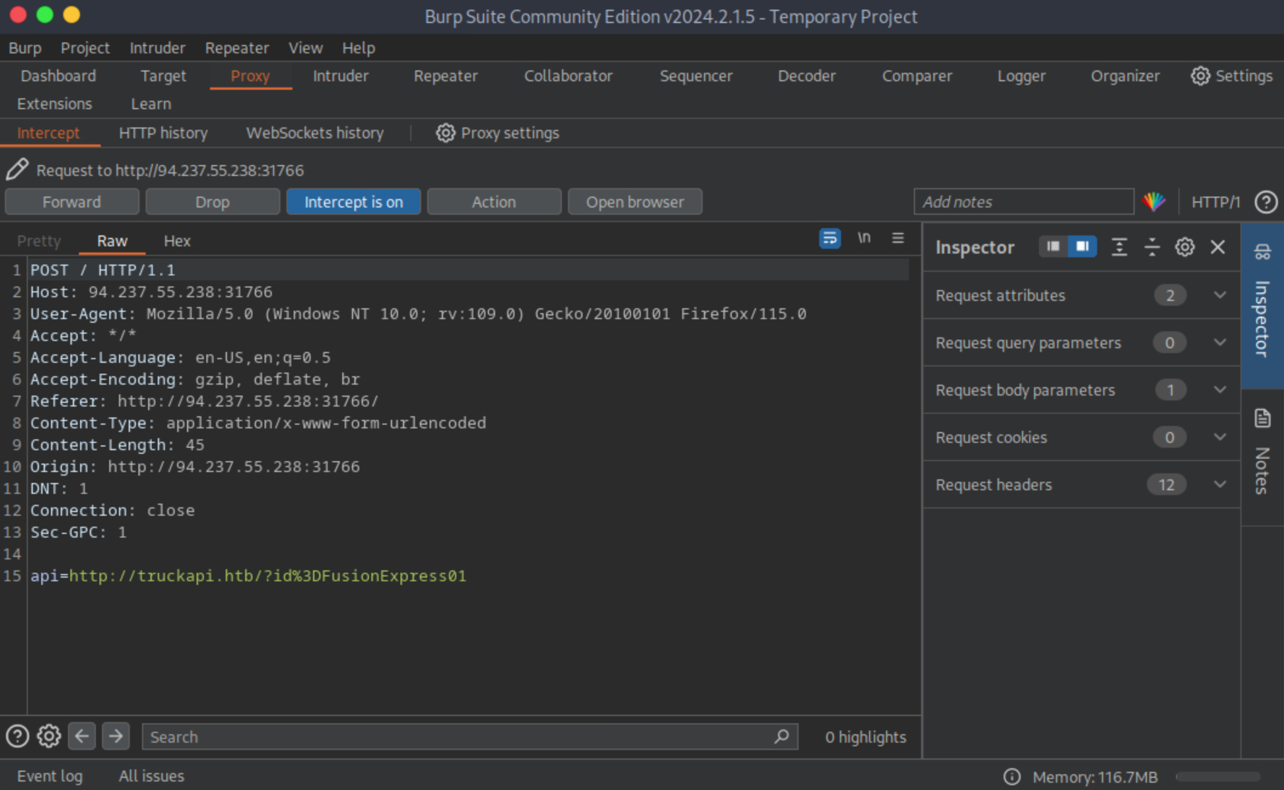Open the Action dropdown button

(494, 201)
